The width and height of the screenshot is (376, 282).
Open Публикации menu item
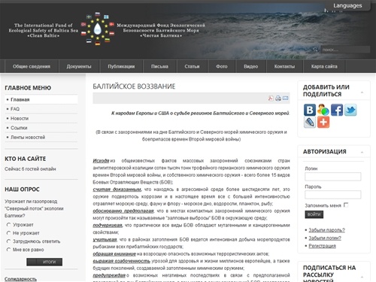click(121, 66)
